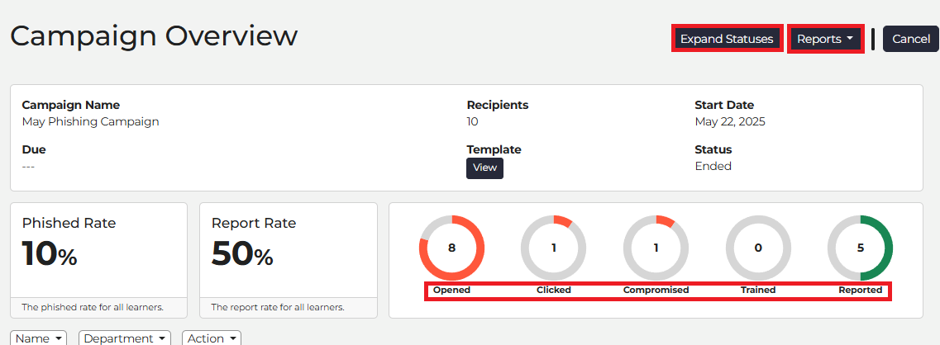Click the Campaign Overview page heading
Viewport: 940px width, 345px height.
pyautogui.click(x=154, y=36)
